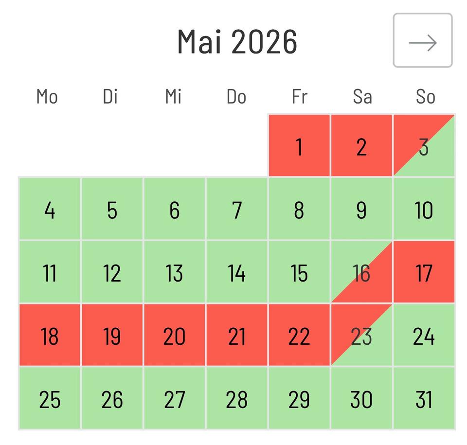Screen dimensions: 467x445
Task: Pick Saturday the 30th
Action: pos(361,398)
